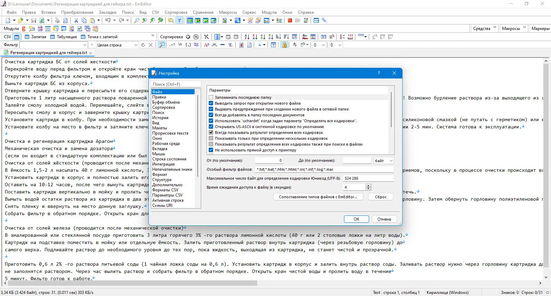Open the Filter text combo box dropdown

point(85,45)
